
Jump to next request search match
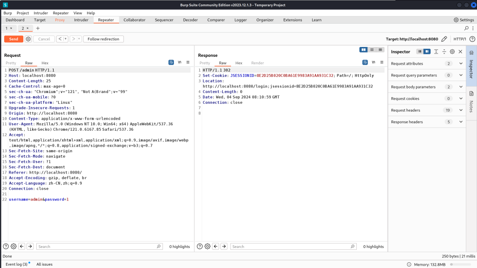pos(30,247)
